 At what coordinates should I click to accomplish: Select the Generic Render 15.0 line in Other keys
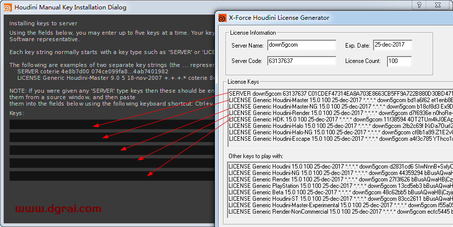point(341,179)
